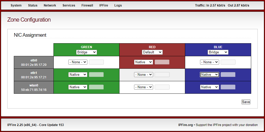Click IPFire 2.25 Core Update 153 text
Image resolution: width=265 pixels, height=132 pixels.
pos(36,125)
